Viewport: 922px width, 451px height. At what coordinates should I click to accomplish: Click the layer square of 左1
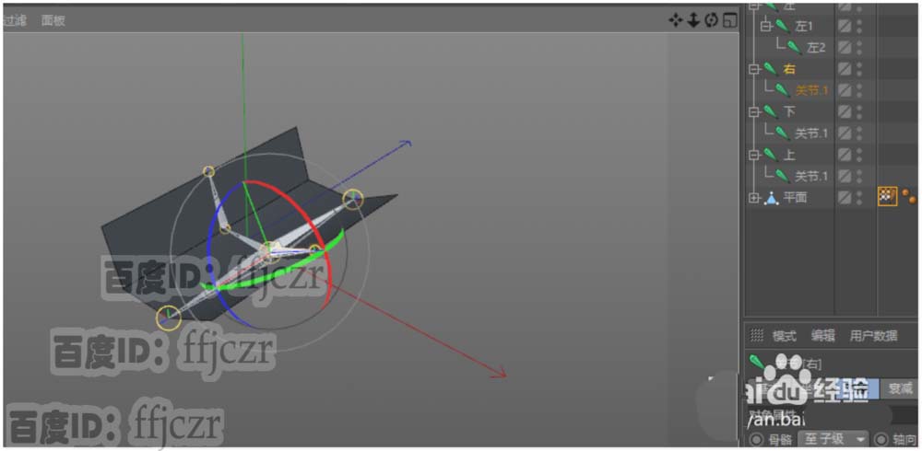coord(845,27)
